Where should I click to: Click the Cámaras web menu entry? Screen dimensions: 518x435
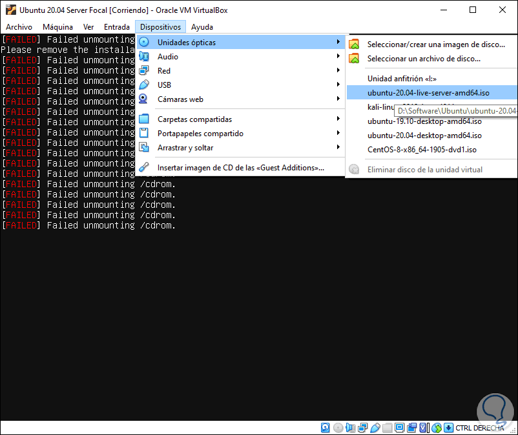click(x=240, y=99)
